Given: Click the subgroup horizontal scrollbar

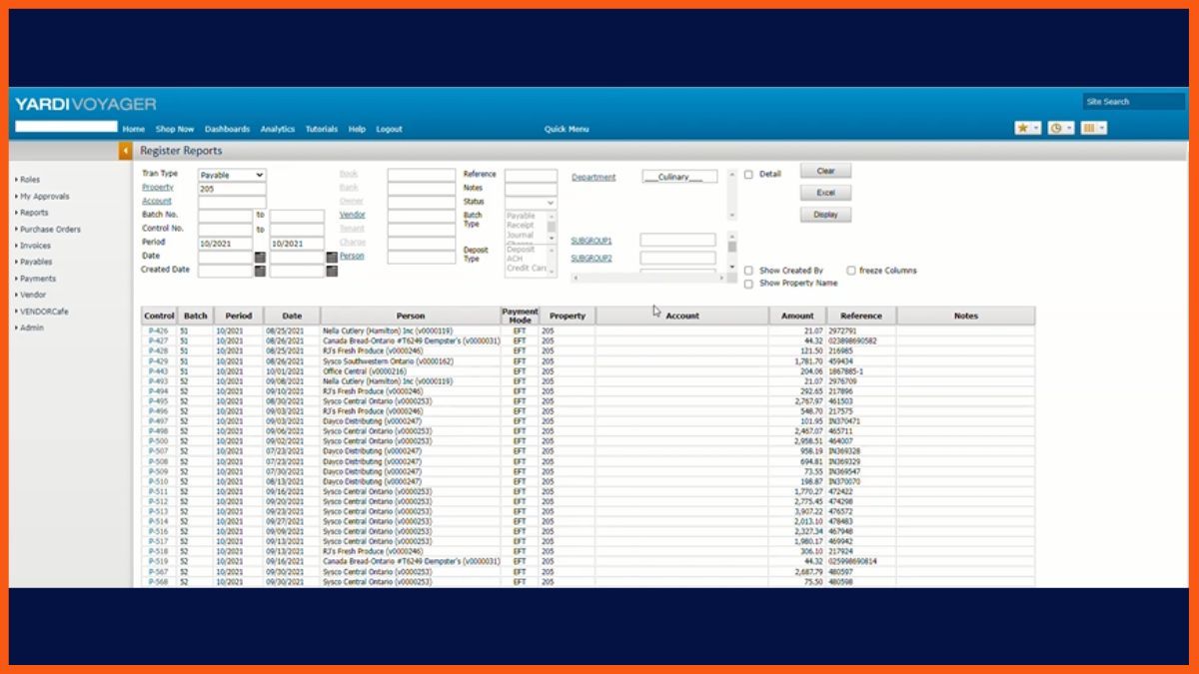Looking at the screenshot, I should pyautogui.click(x=651, y=279).
